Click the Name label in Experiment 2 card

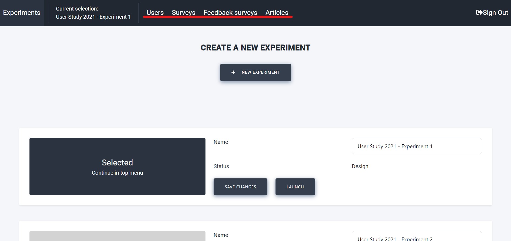221,235
